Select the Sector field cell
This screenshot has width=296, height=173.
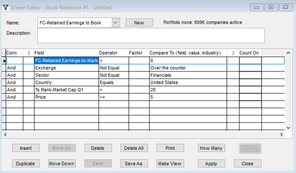click(x=67, y=75)
